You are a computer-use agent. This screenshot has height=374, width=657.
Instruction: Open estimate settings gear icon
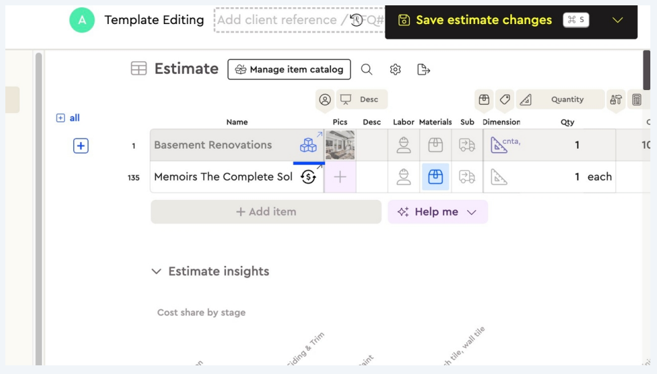click(395, 69)
